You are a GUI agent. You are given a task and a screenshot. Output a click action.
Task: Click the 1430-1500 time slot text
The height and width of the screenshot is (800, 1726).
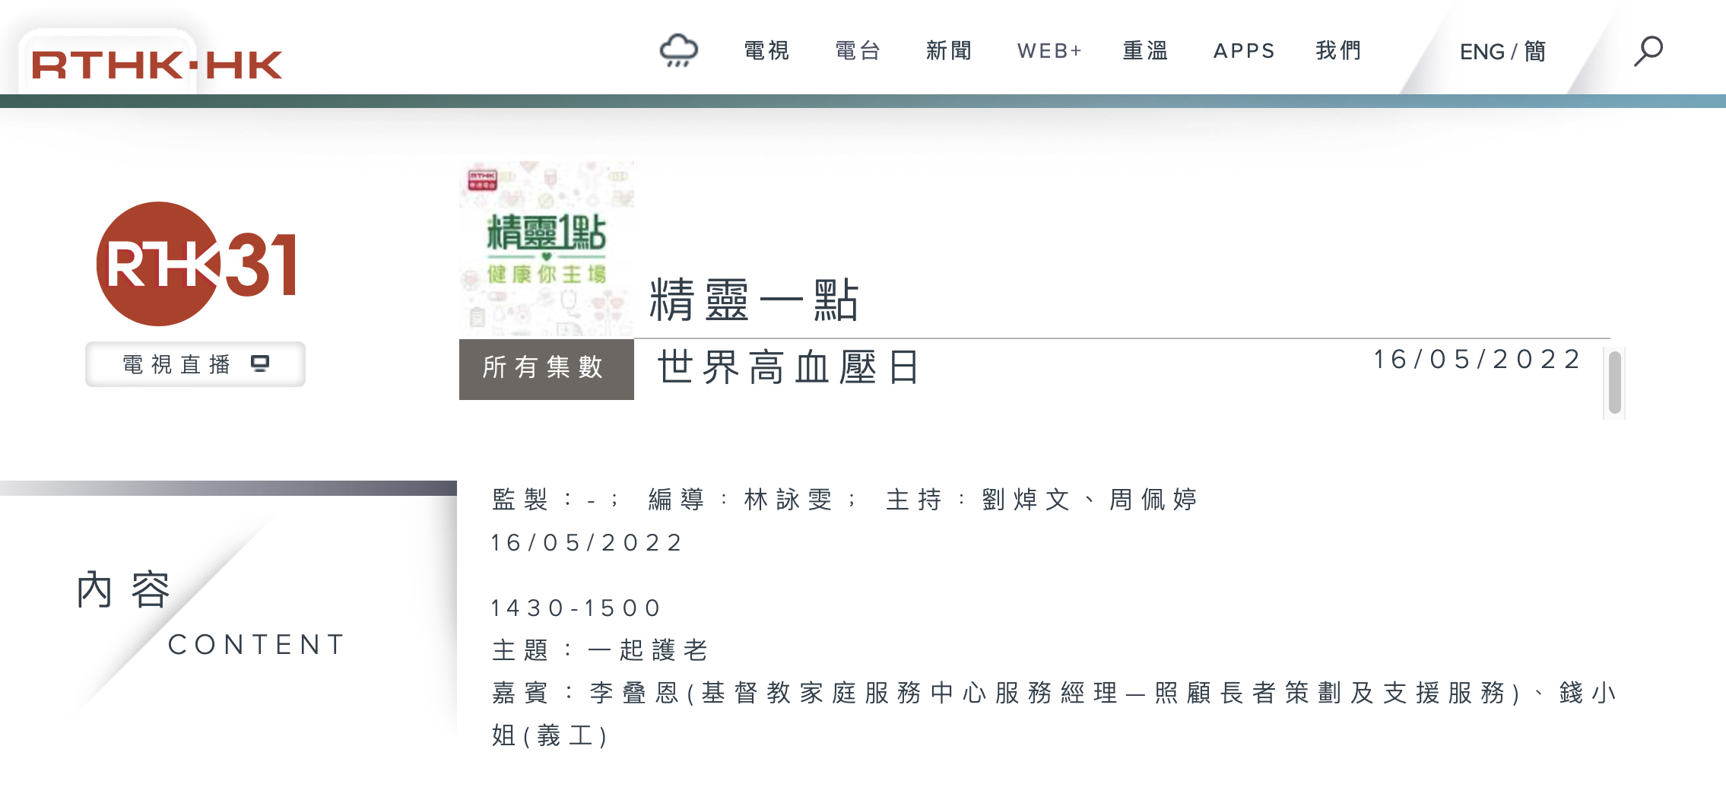click(576, 608)
